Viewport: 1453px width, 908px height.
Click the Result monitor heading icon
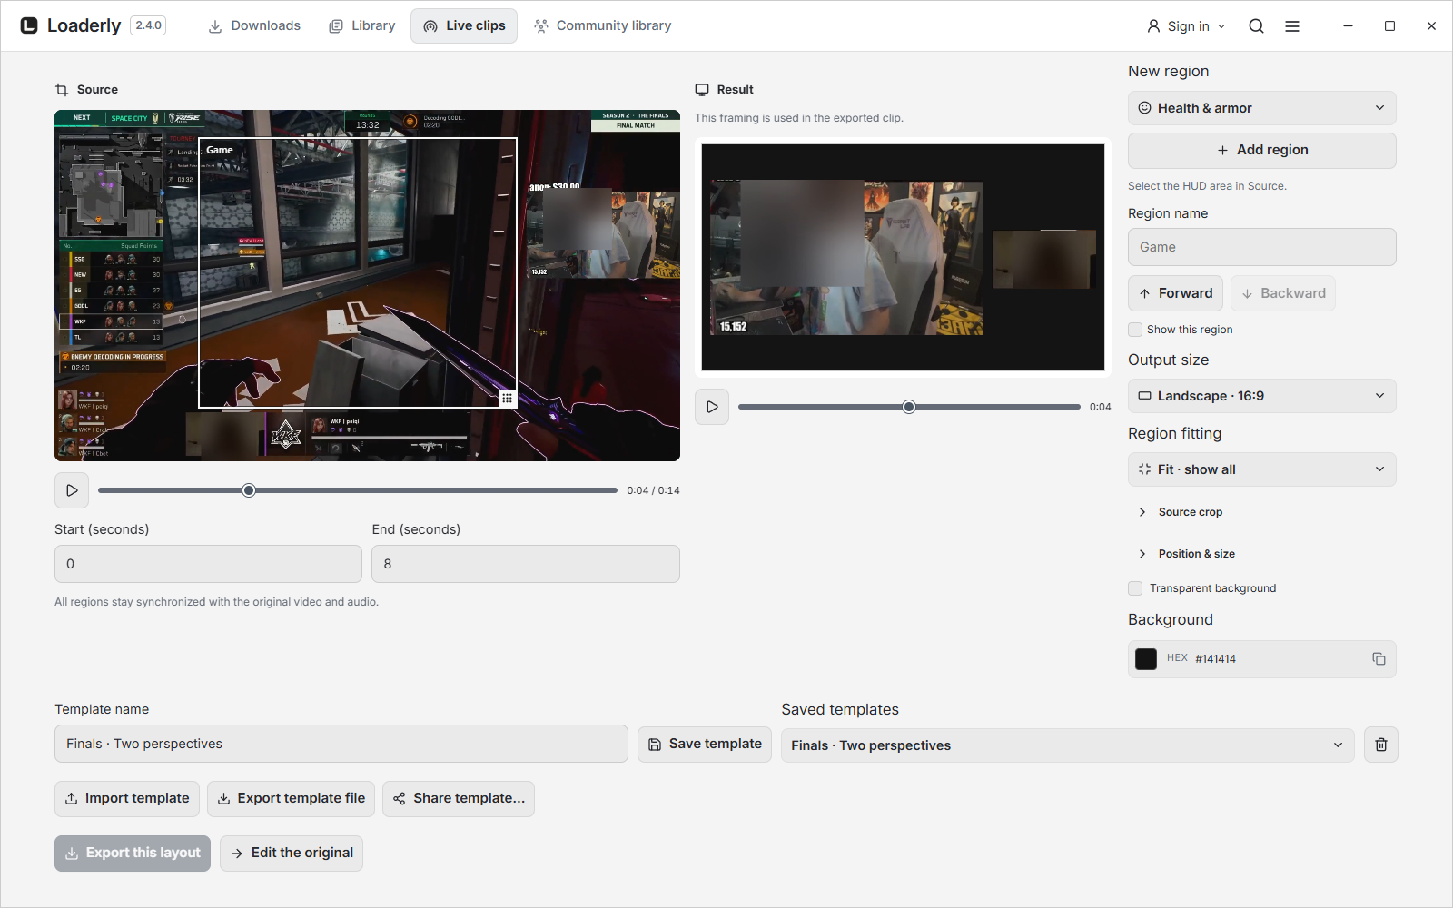(702, 90)
